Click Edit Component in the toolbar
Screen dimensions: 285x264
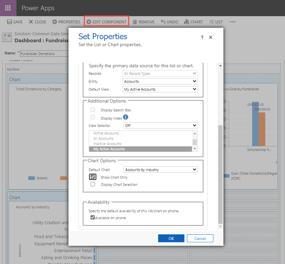coord(106,22)
